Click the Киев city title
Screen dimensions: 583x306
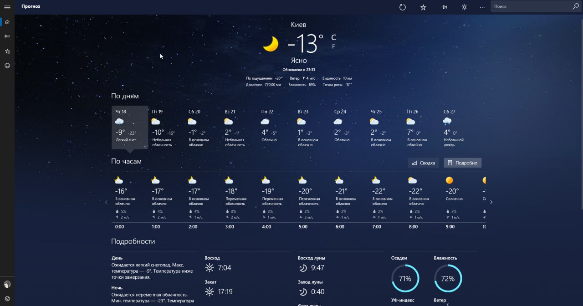click(x=299, y=25)
